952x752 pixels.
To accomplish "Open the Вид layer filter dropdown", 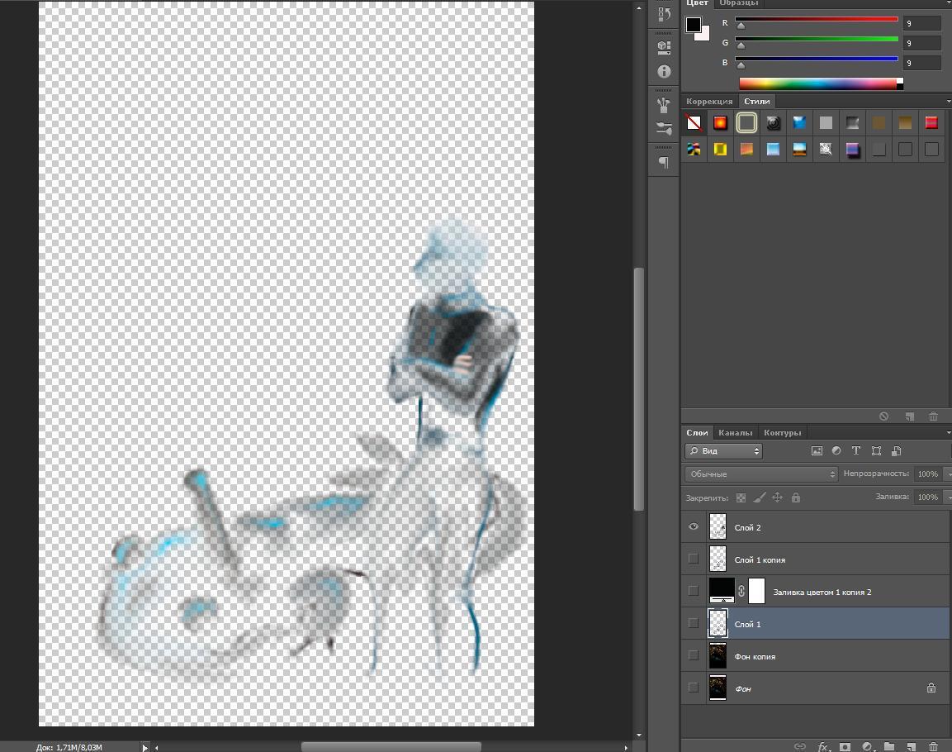I will (724, 451).
